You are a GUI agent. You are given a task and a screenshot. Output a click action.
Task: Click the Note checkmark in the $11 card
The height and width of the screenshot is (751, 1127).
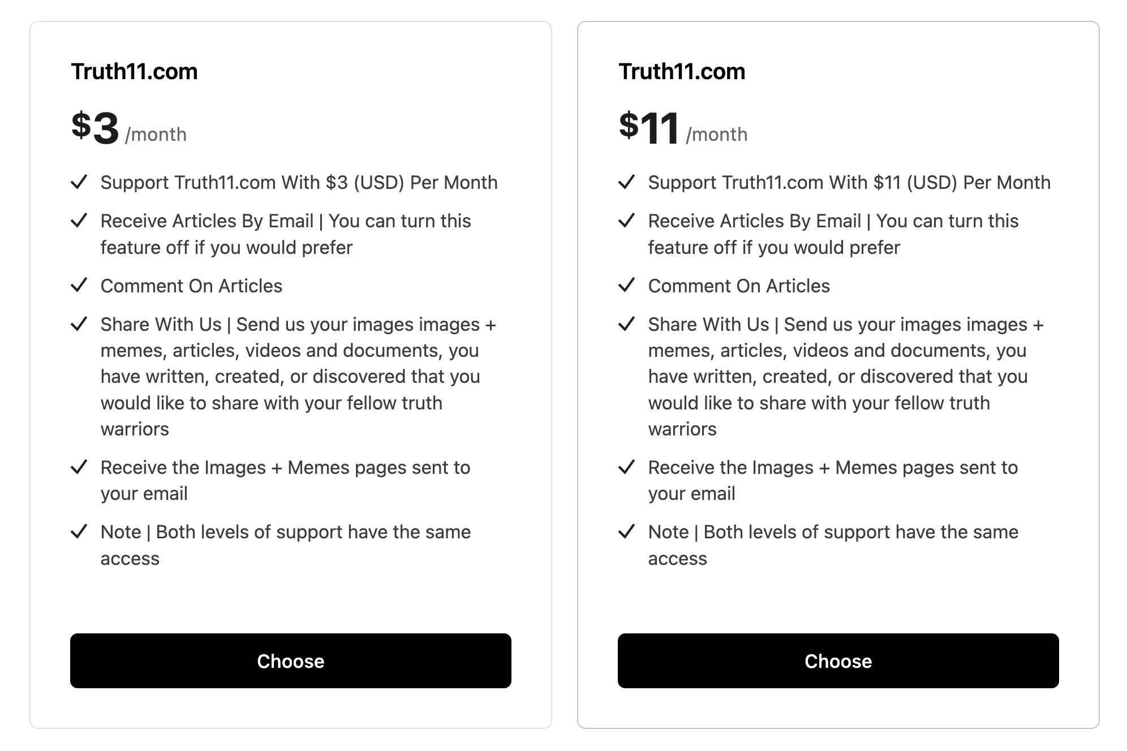click(x=626, y=532)
